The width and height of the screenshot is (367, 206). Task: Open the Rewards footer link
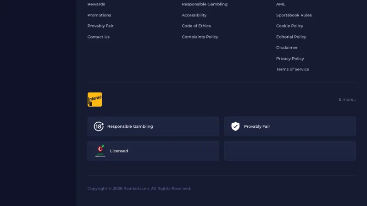coord(96,4)
